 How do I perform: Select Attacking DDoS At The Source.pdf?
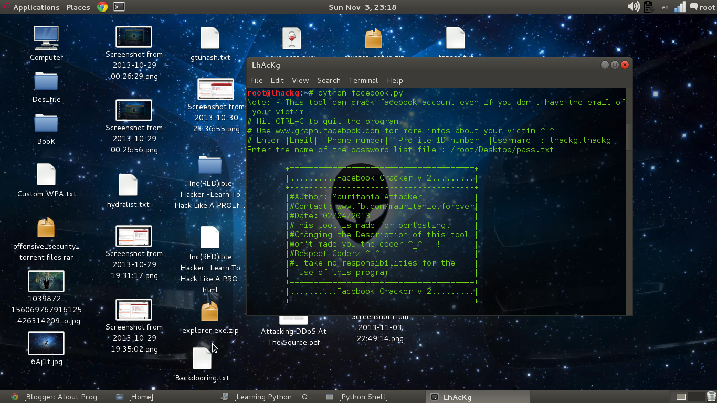tap(293, 337)
